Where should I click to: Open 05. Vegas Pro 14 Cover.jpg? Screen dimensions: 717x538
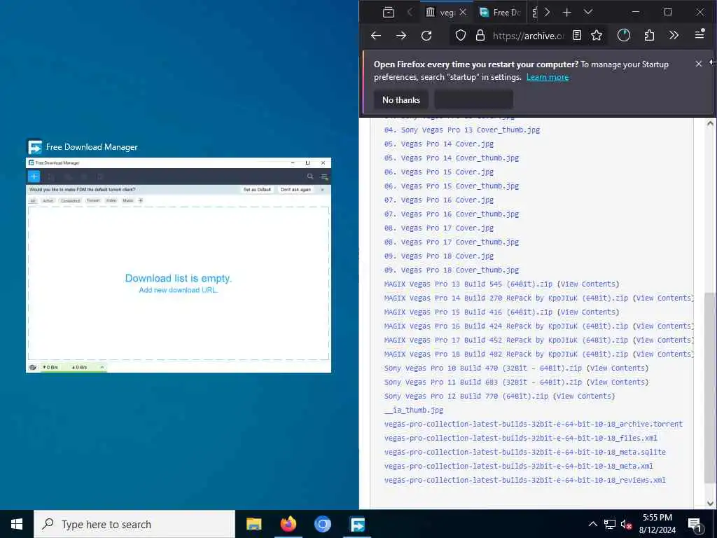(x=439, y=144)
